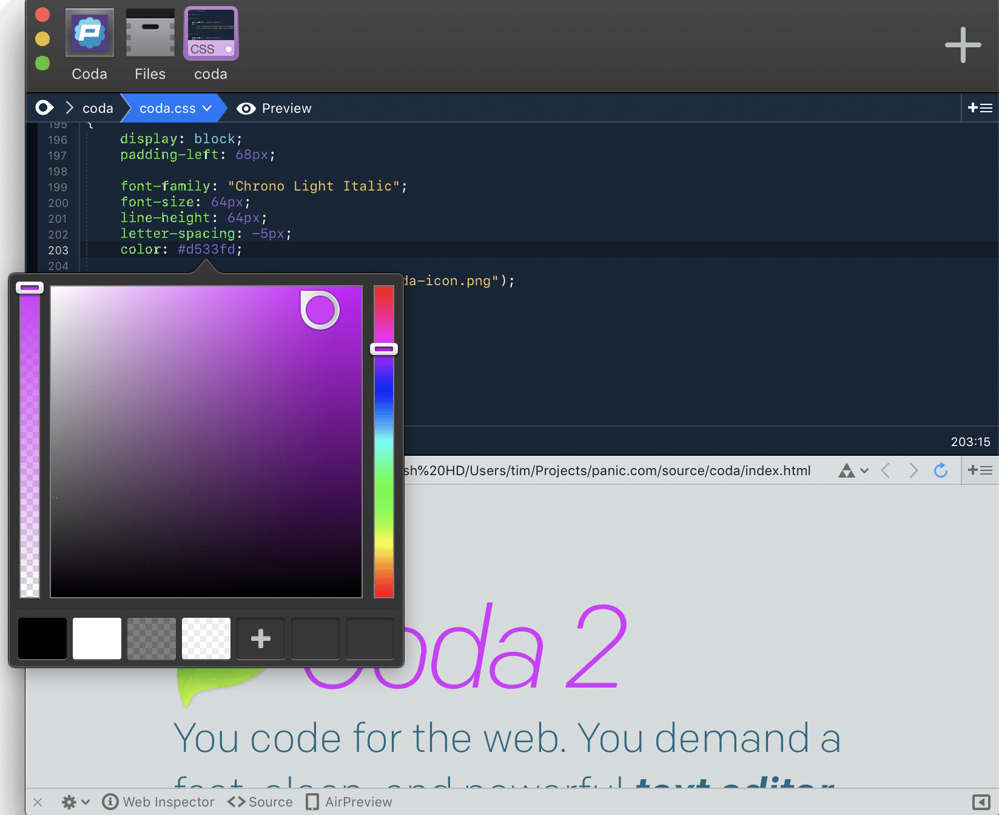The width and height of the screenshot is (999, 815).
Task: Click the hue slider handle
Action: (384, 349)
